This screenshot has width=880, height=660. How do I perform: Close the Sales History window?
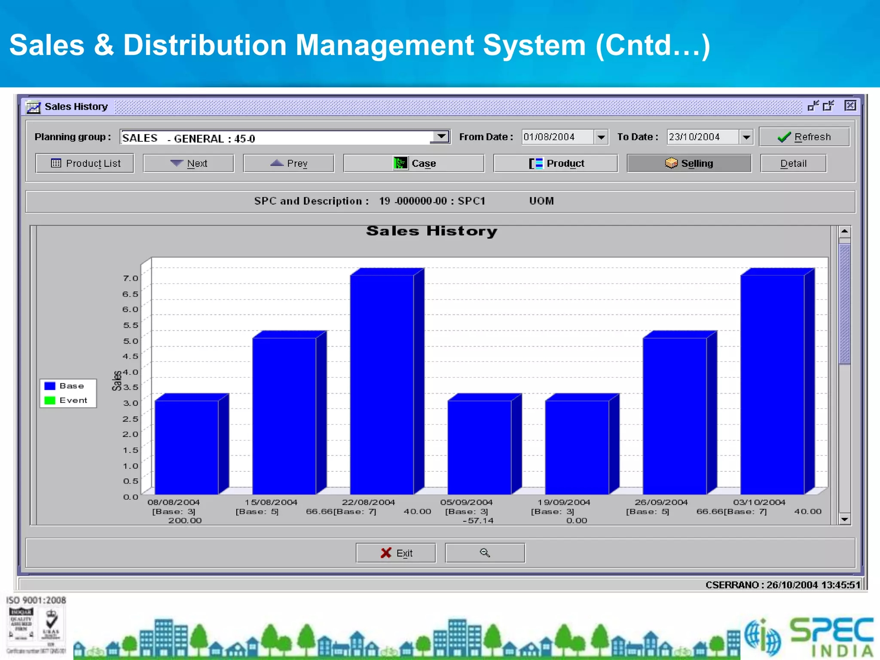(x=850, y=106)
